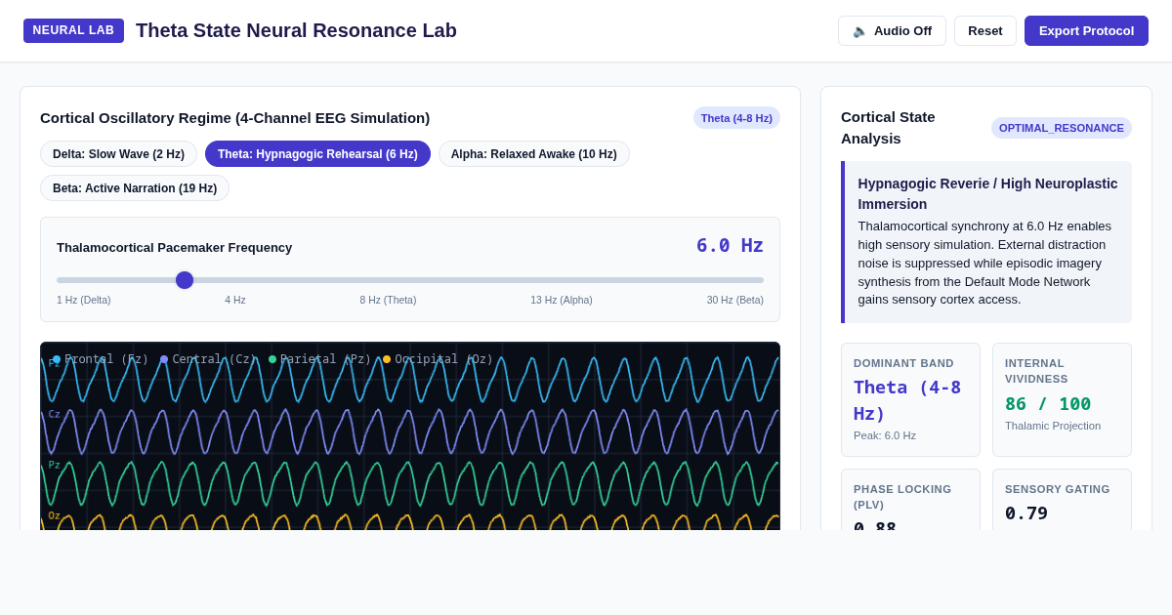
Task: Click the Frontal (Fz) legend dot
Action: [57, 359]
